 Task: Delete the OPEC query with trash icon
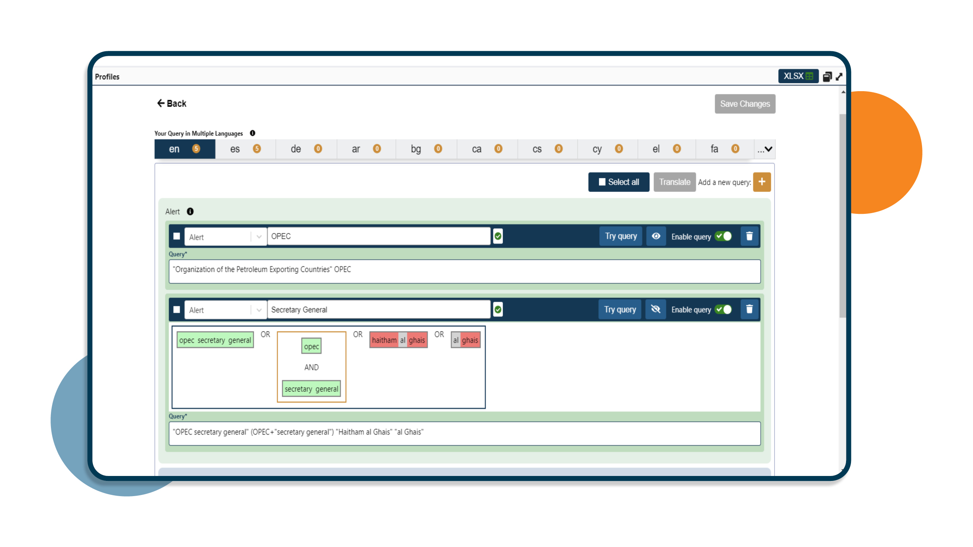point(749,236)
